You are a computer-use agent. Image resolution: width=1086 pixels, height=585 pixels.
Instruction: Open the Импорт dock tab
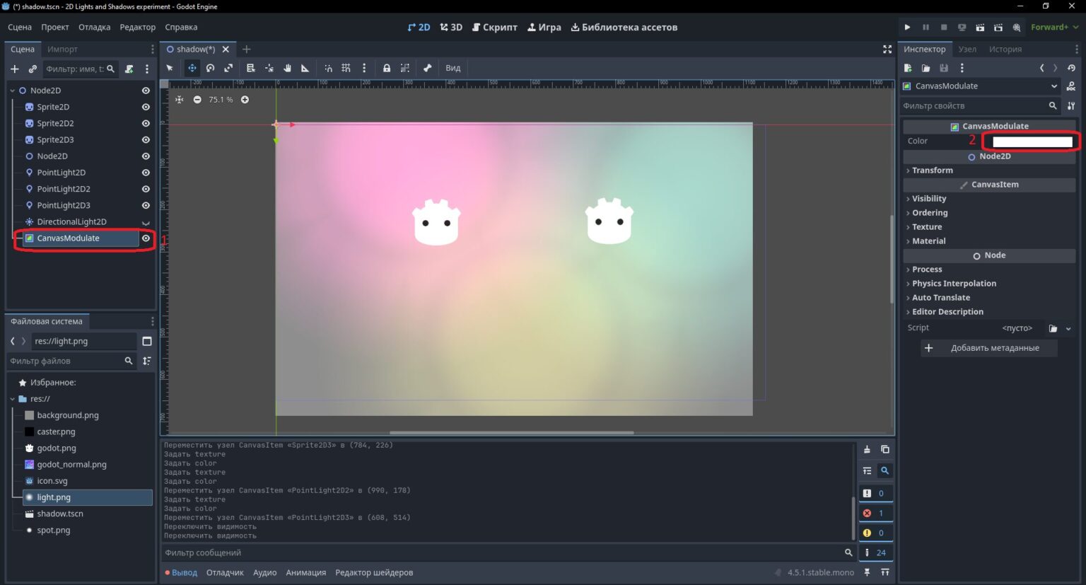tap(62, 49)
